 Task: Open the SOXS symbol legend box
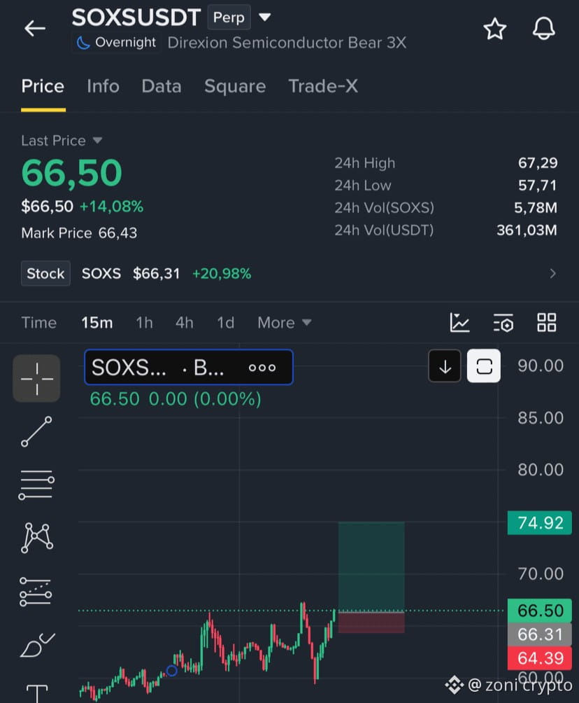[189, 367]
